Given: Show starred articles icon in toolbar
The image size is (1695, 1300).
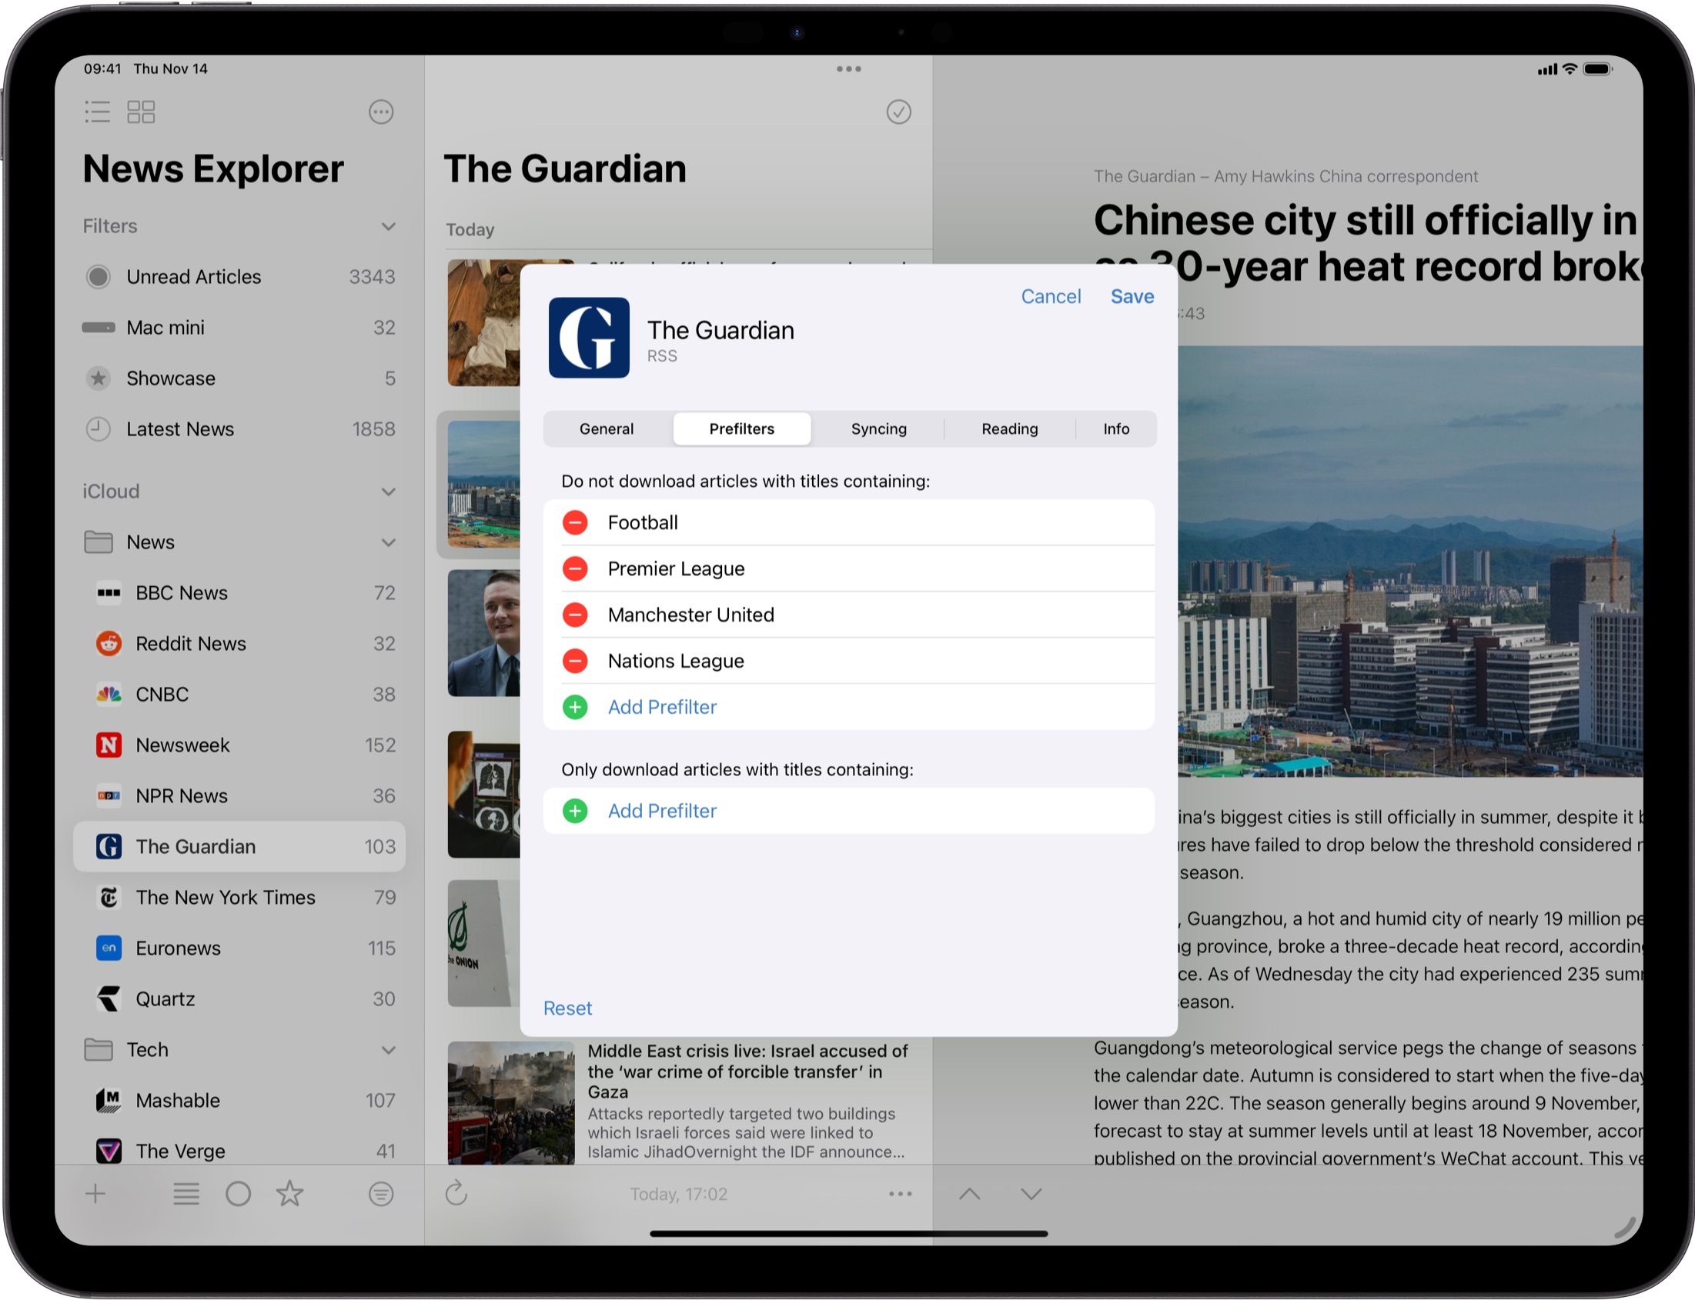Looking at the screenshot, I should 289,1193.
